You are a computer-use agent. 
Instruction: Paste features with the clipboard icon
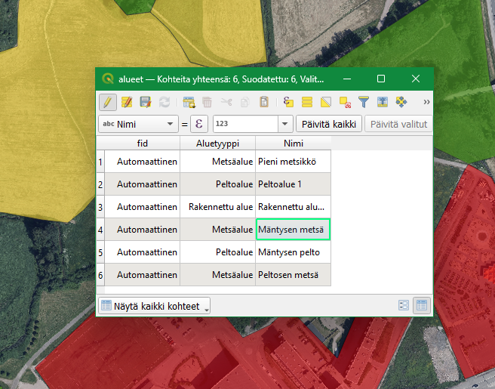coord(264,102)
